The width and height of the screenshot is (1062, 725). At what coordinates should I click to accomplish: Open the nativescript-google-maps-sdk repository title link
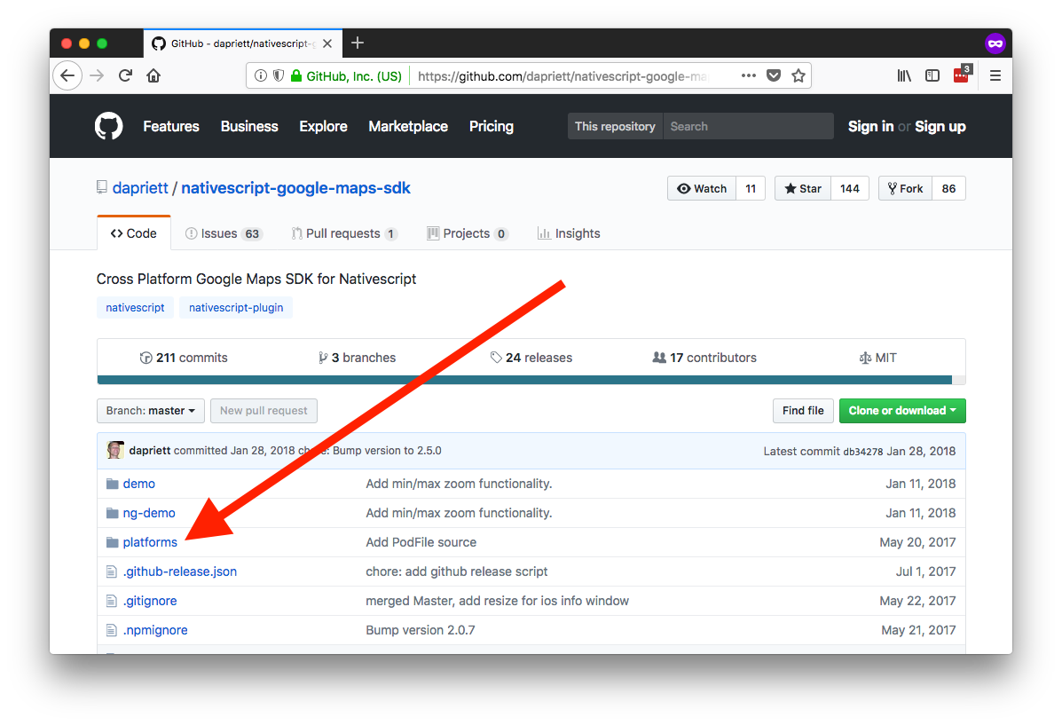tap(295, 188)
